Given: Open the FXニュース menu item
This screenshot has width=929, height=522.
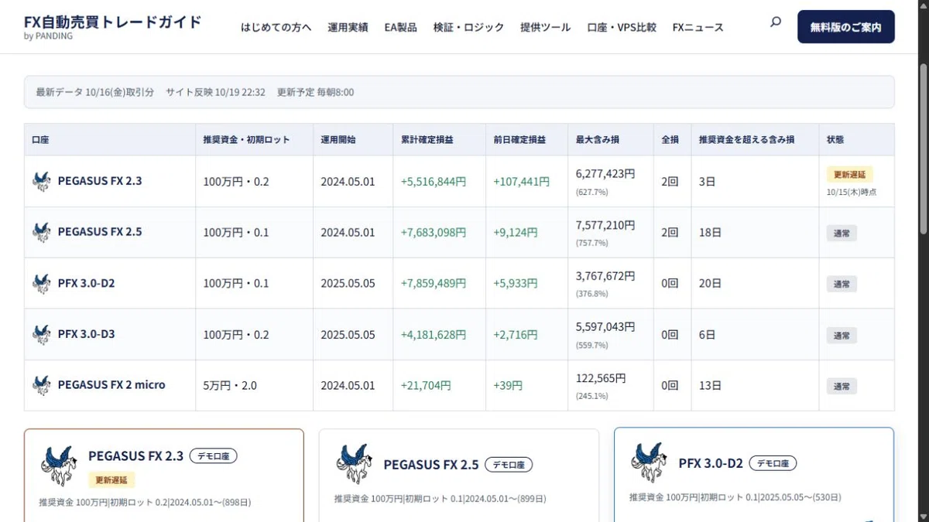Looking at the screenshot, I should click(698, 27).
